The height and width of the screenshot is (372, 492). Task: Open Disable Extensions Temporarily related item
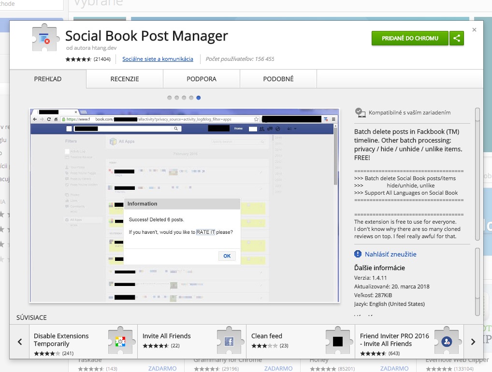83,342
